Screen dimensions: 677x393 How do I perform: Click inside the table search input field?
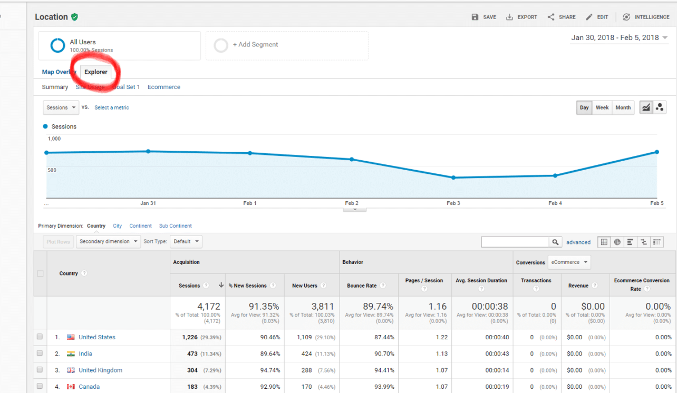515,242
